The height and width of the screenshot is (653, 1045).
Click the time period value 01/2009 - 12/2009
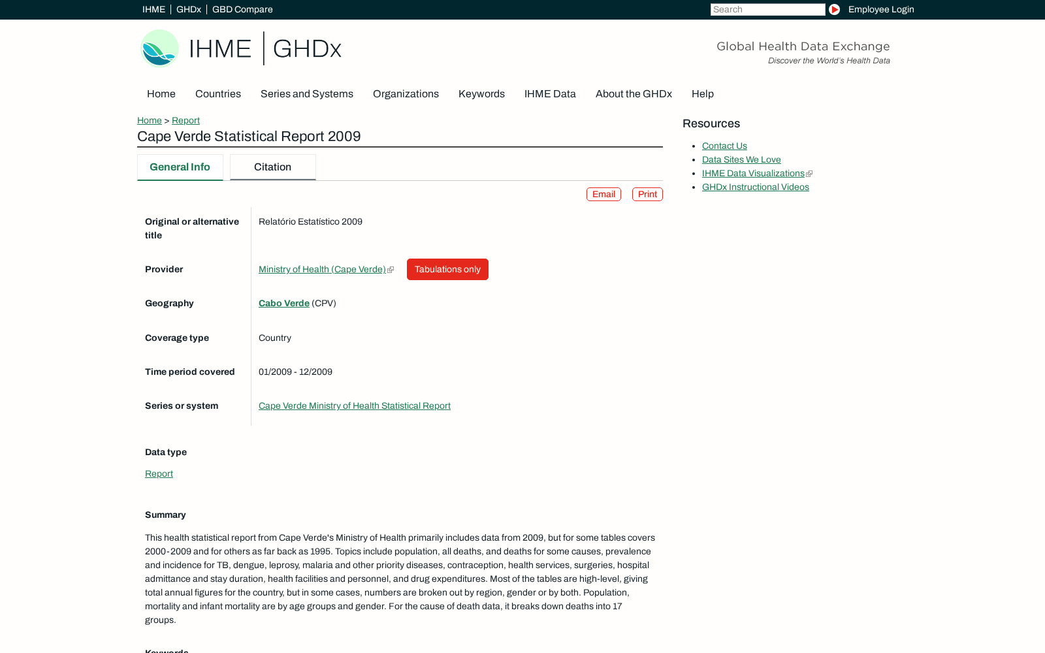295,372
